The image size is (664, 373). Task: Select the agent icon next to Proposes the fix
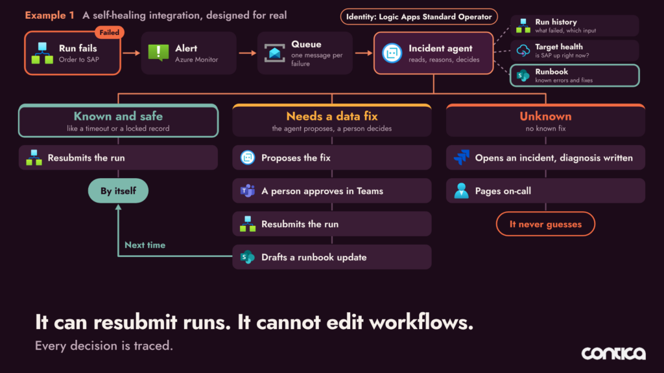[x=248, y=158]
